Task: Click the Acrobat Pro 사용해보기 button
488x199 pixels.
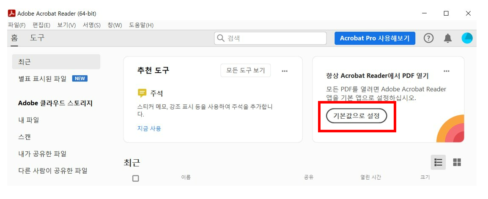Action: tap(375, 38)
